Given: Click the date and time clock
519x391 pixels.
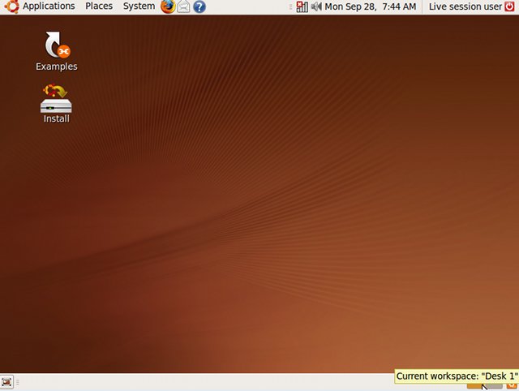Looking at the screenshot, I should pos(371,6).
